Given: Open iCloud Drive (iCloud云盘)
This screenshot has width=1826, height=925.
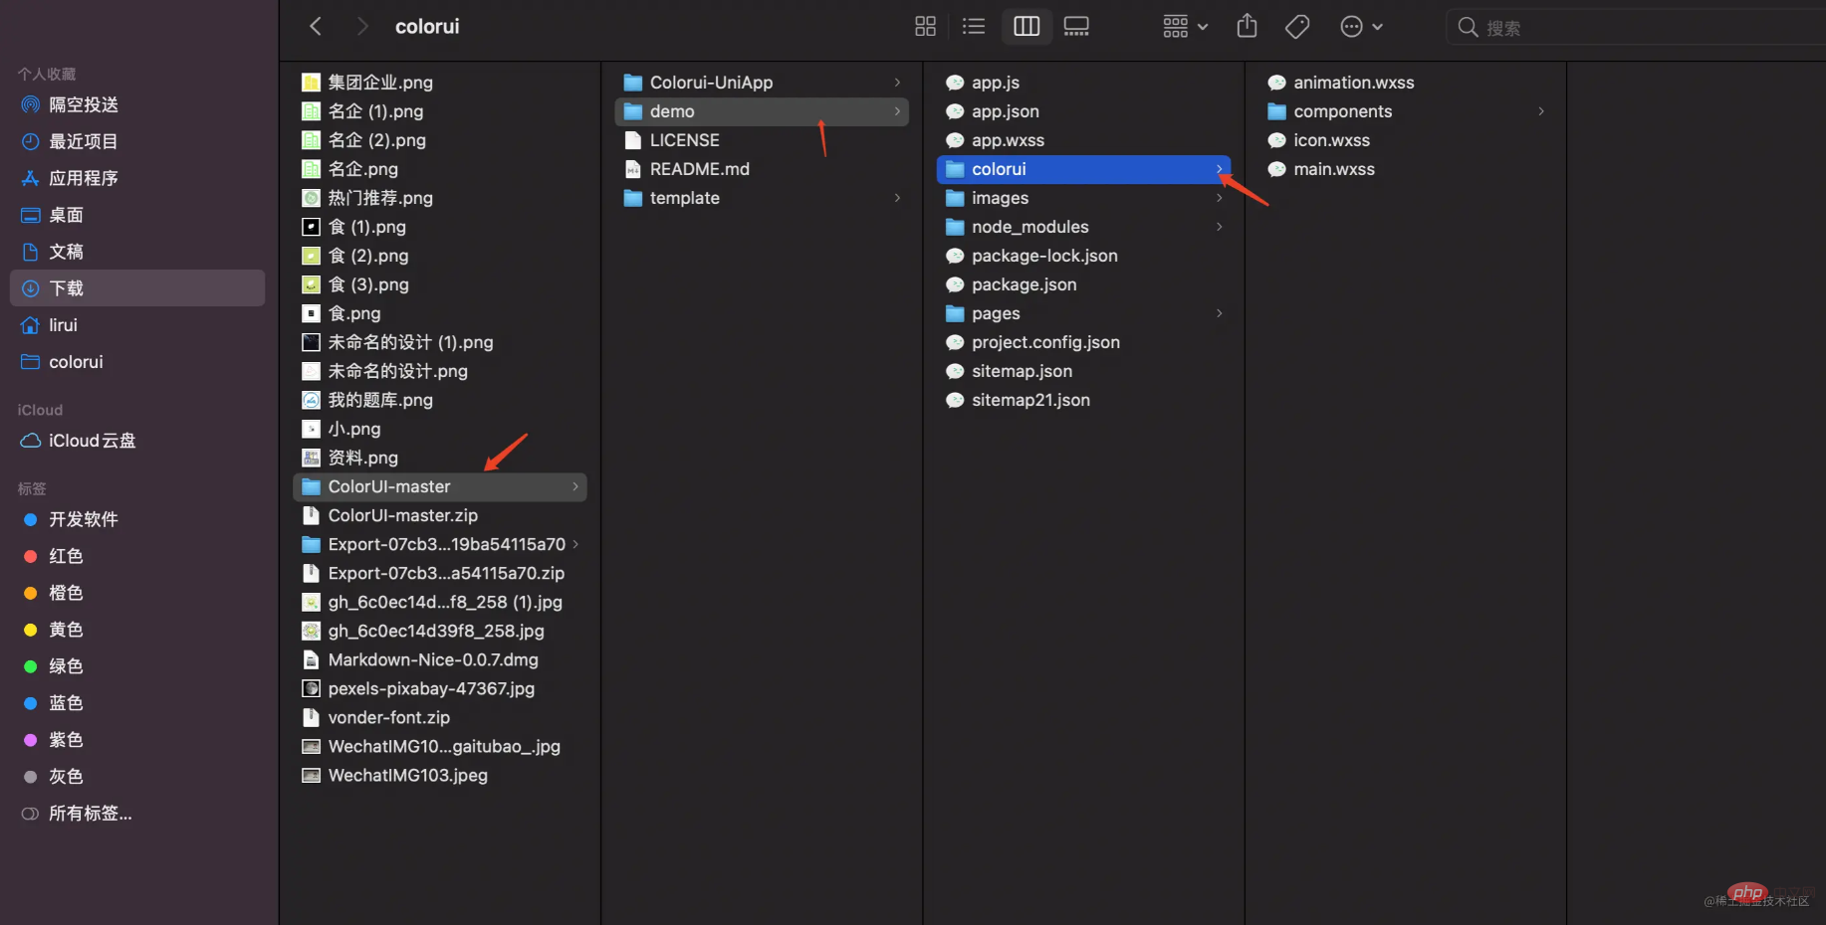Looking at the screenshot, I should [137, 441].
